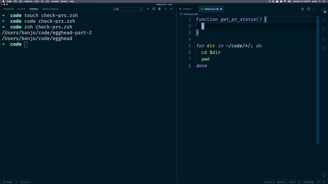328x184 pixels.
Task: Open editor More Actions ellipsis menu
Action: [x=315, y=9]
